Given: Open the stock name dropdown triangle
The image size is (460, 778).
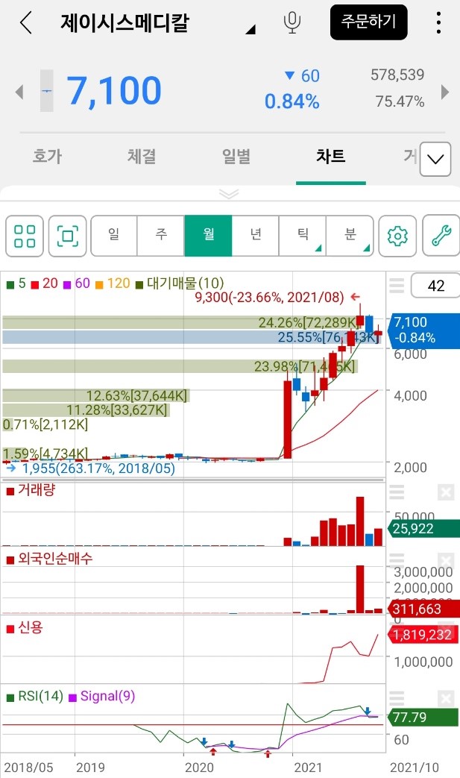Looking at the screenshot, I should pyautogui.click(x=251, y=29).
